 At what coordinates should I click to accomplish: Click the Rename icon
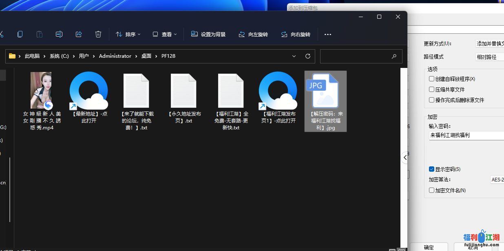pos(59,34)
